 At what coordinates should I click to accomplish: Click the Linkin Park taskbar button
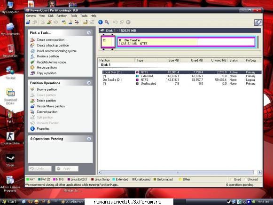point(72,202)
